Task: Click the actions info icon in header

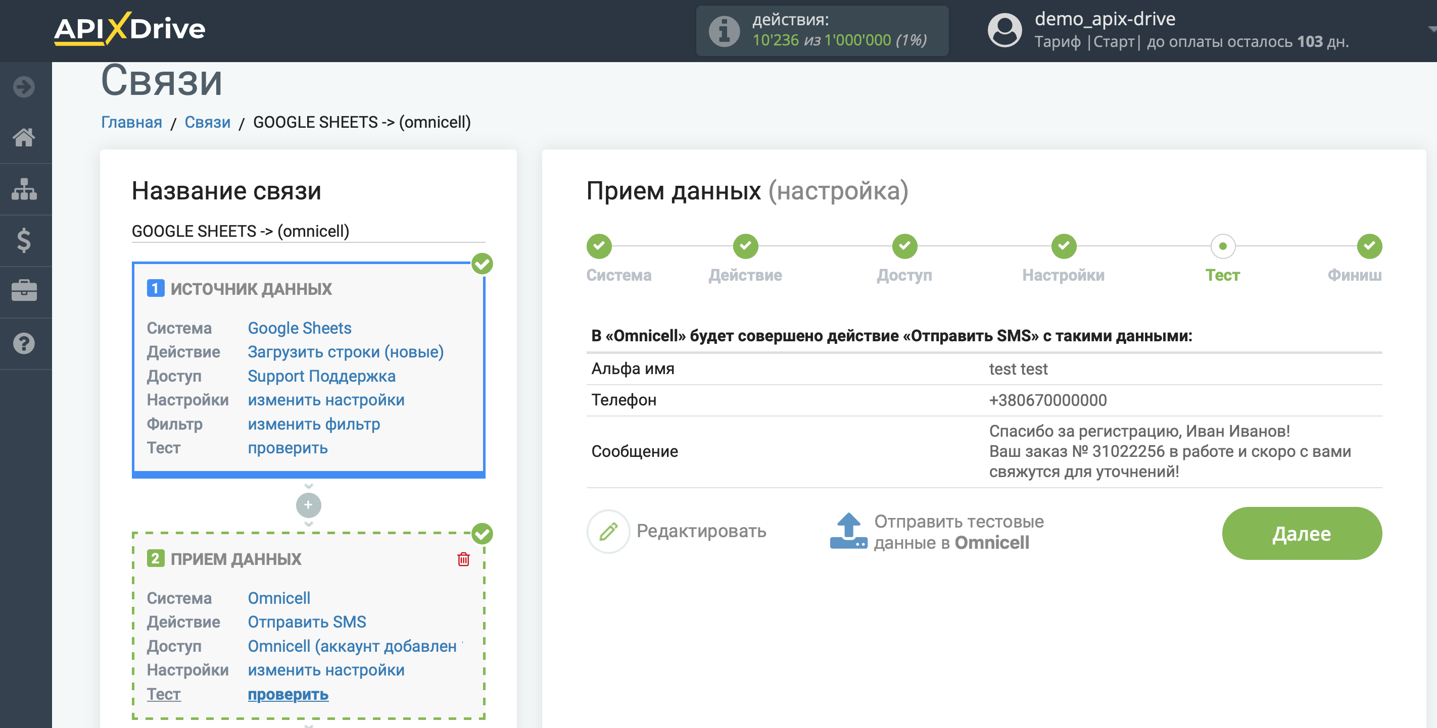Action: point(724,31)
